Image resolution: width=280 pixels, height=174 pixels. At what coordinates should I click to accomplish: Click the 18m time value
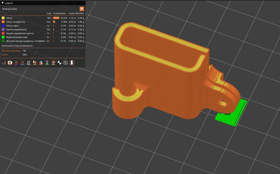coord(49,18)
